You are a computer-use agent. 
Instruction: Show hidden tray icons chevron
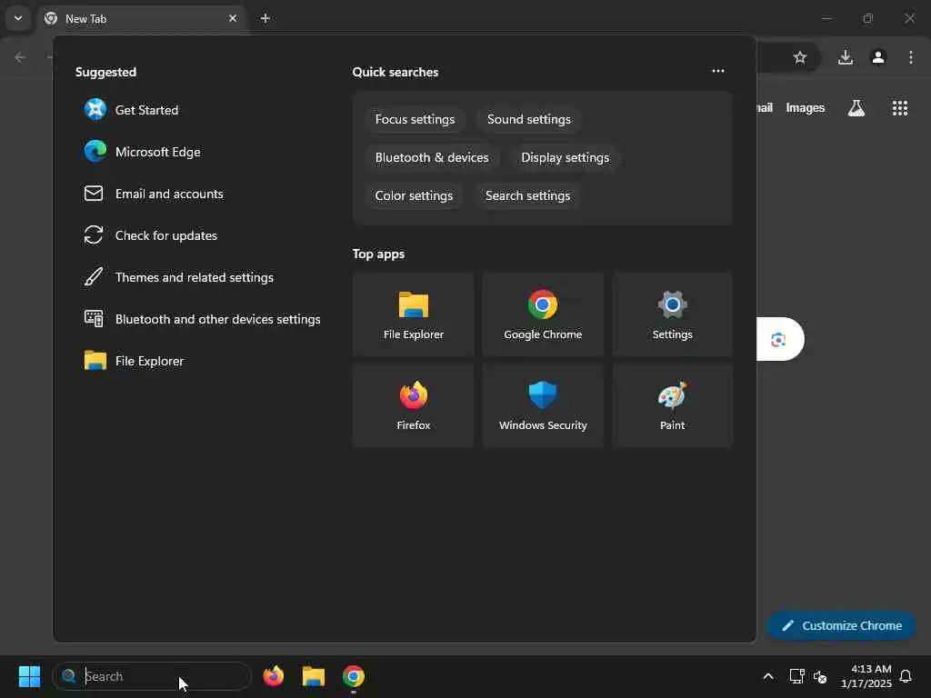coord(767,676)
